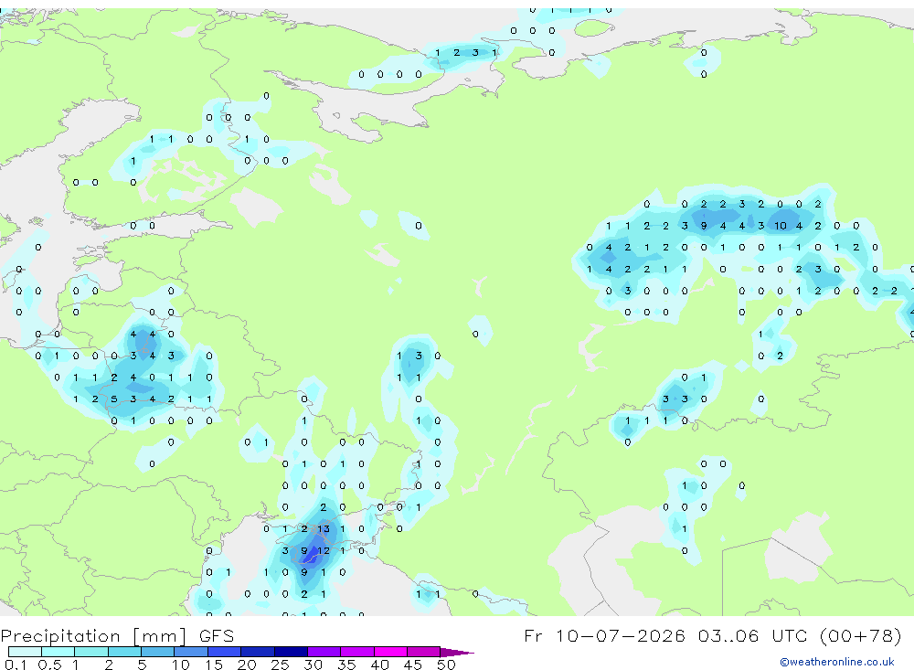The width and height of the screenshot is (914, 670).
Task: Select the '20' legend scale label
Action: (x=247, y=665)
